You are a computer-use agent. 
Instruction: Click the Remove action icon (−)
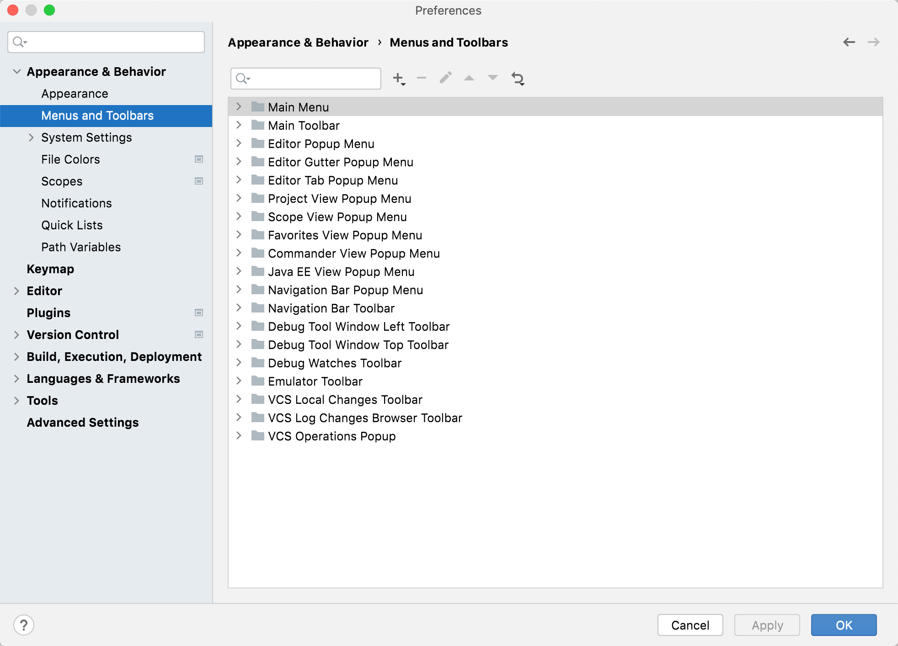point(422,78)
